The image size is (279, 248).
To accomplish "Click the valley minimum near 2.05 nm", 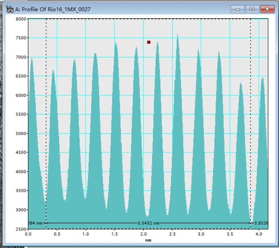I will (147, 216).
